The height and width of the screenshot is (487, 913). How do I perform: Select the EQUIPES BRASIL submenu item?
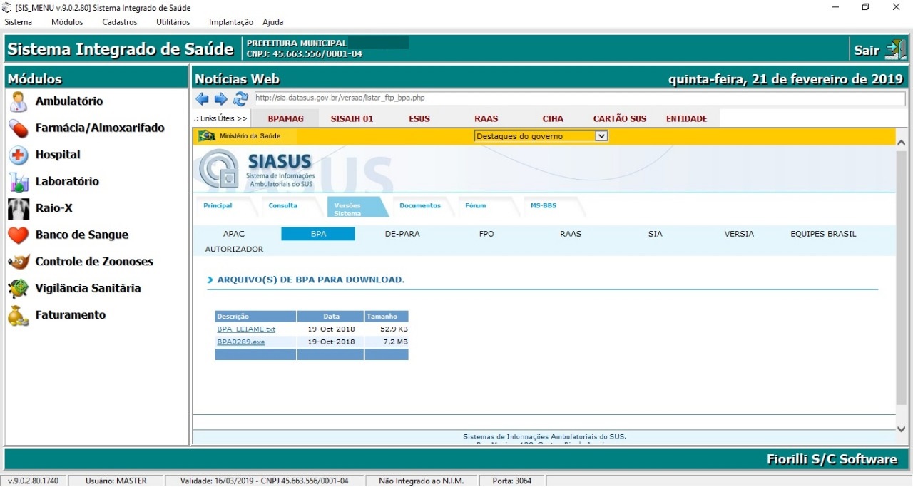[x=823, y=234]
